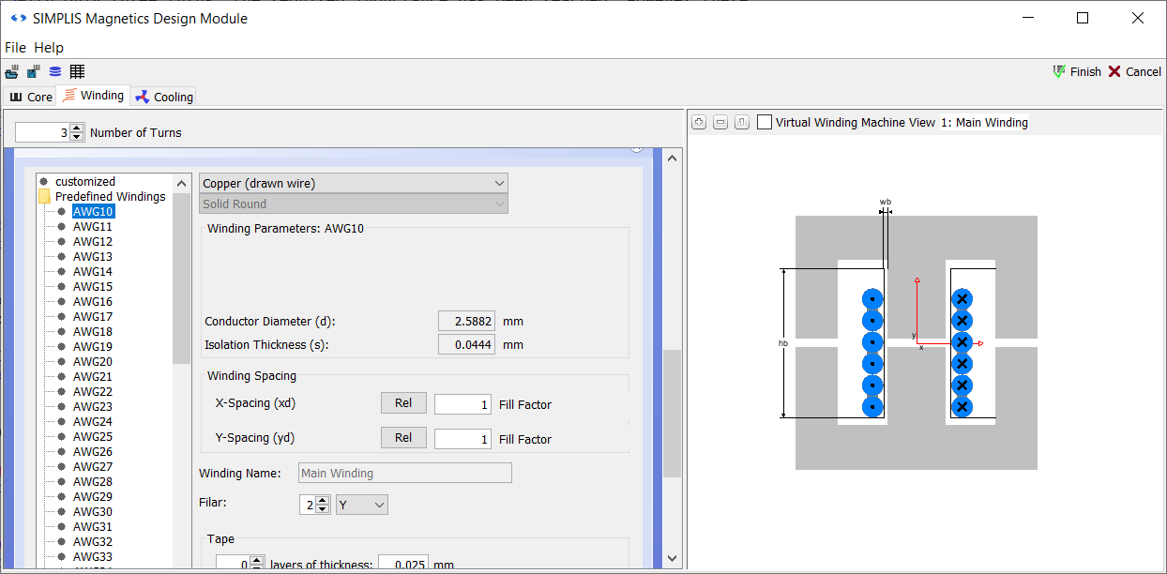This screenshot has width=1167, height=574.
Task: Switch to the Core tab
Action: pos(31,97)
